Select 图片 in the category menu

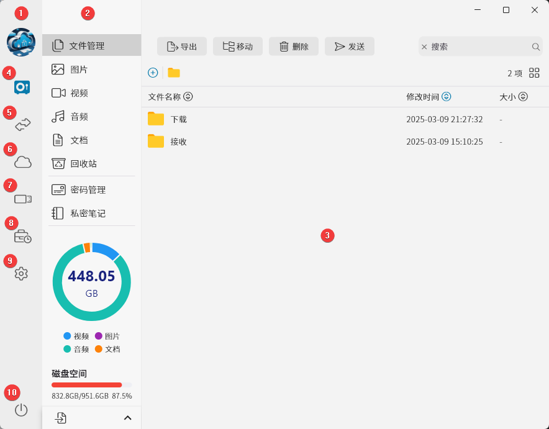(79, 70)
